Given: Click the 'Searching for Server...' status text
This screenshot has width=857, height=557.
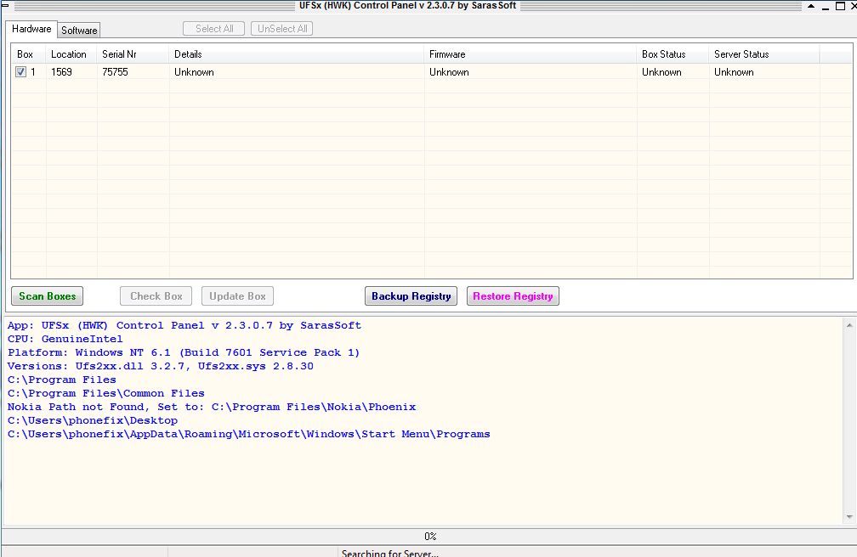Looking at the screenshot, I should point(390,553).
